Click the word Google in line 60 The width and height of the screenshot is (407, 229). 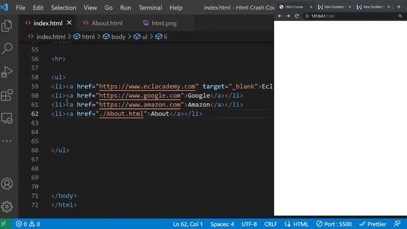click(198, 95)
